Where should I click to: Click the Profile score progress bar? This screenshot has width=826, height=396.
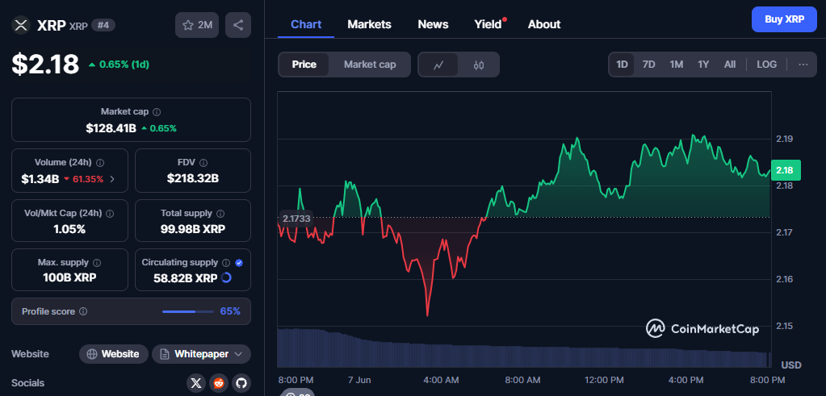tap(188, 311)
